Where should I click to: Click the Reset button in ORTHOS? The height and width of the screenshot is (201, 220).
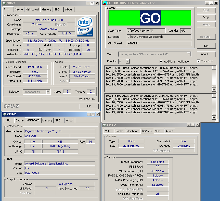[x=206, y=24]
